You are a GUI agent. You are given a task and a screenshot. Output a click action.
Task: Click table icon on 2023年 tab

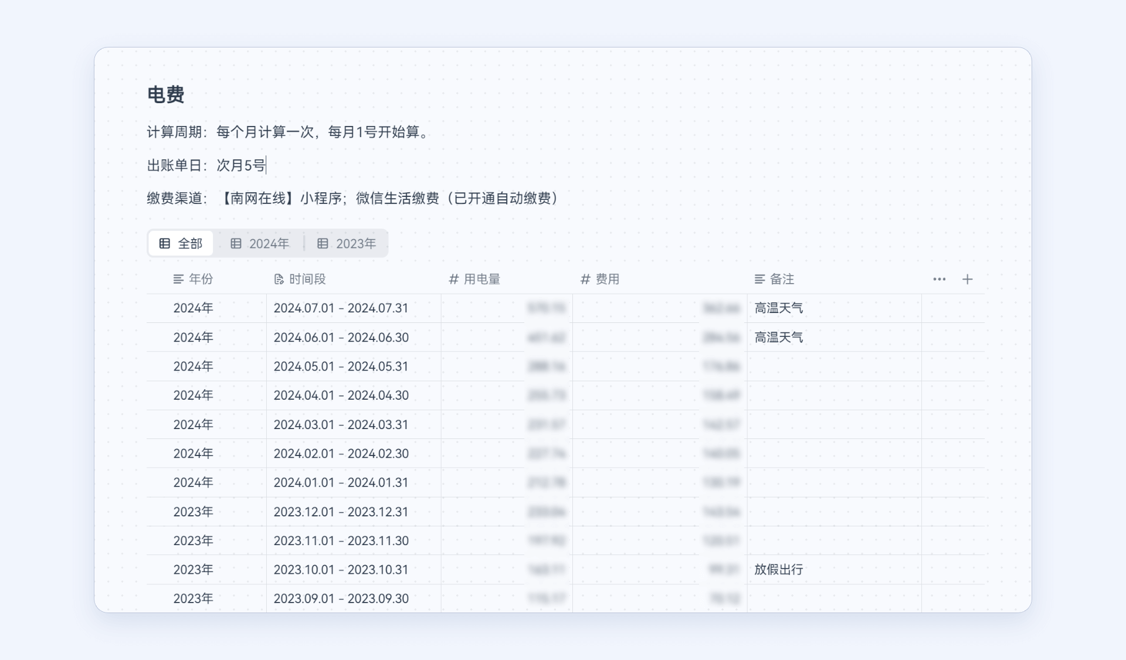coord(323,243)
